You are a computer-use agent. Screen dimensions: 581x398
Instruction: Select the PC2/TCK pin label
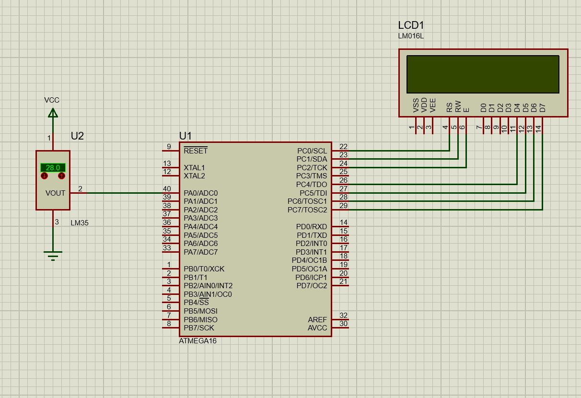tap(312, 168)
